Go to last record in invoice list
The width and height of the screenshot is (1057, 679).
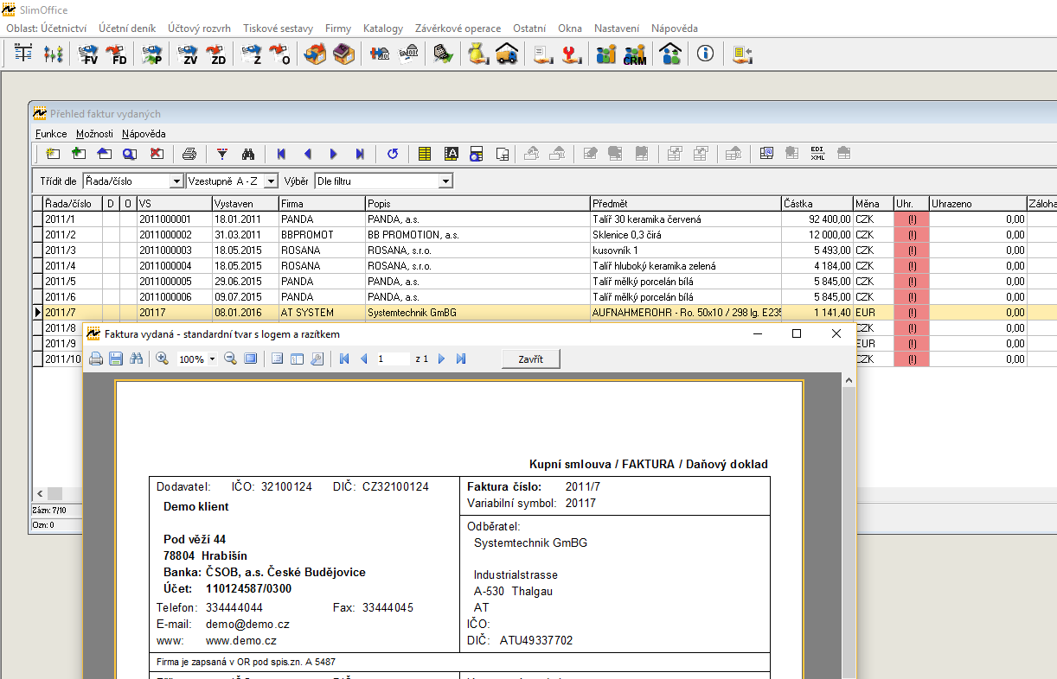tap(360, 154)
